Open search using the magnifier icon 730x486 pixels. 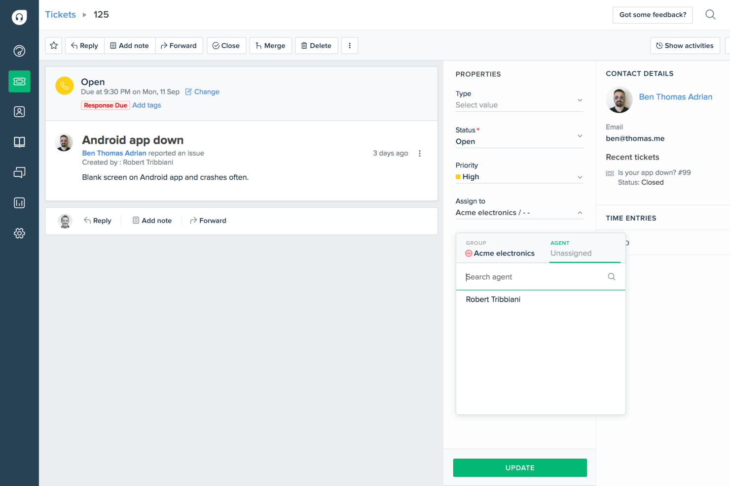(710, 14)
